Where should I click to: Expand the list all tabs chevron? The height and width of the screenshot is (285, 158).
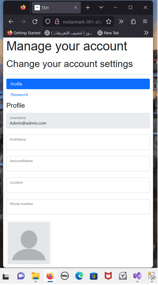[x=101, y=7]
